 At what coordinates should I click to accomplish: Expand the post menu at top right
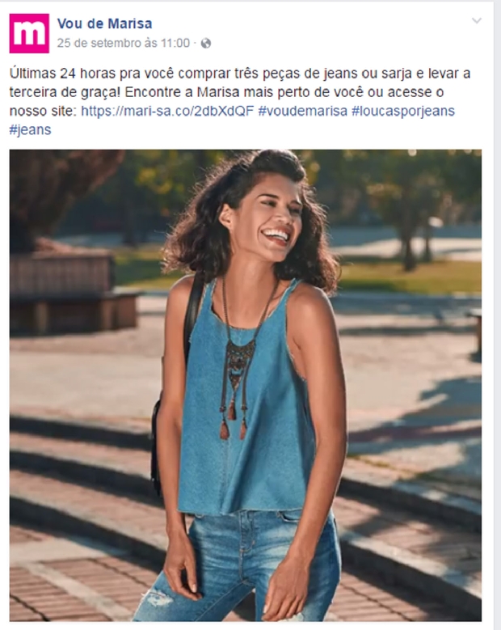tap(476, 20)
